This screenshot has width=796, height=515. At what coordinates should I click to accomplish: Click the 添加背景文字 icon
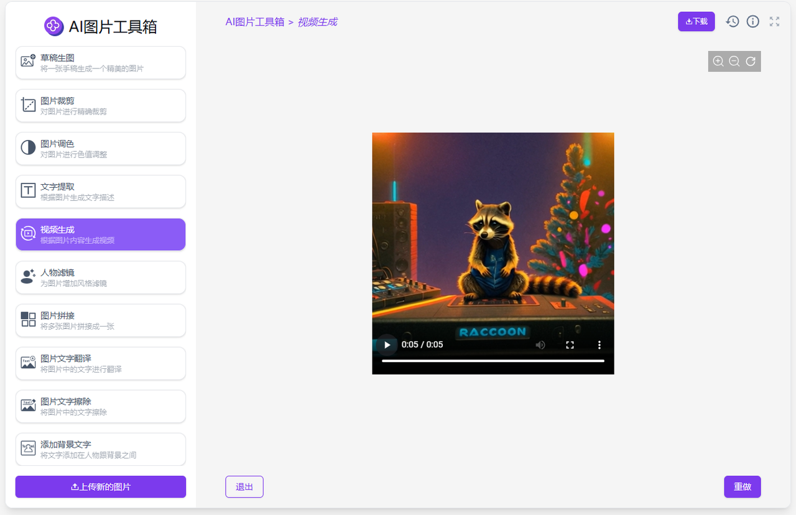[28, 448]
